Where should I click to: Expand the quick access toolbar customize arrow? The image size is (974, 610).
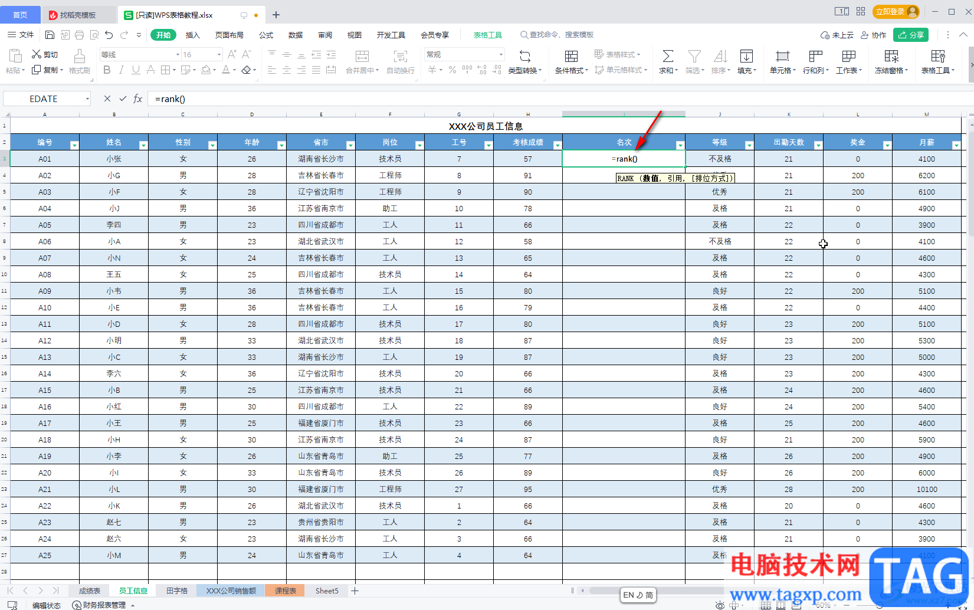tap(139, 35)
